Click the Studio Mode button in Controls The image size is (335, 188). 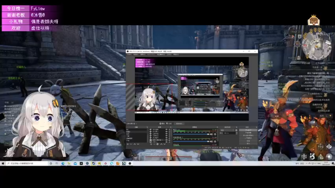[248, 138]
